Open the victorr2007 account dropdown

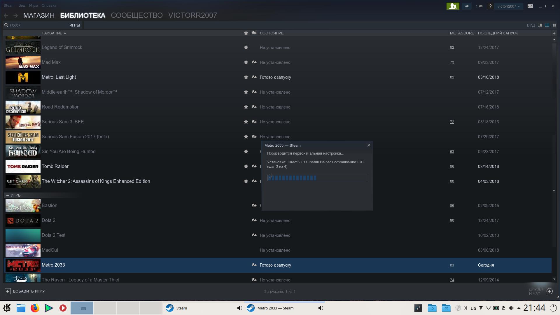click(x=508, y=6)
